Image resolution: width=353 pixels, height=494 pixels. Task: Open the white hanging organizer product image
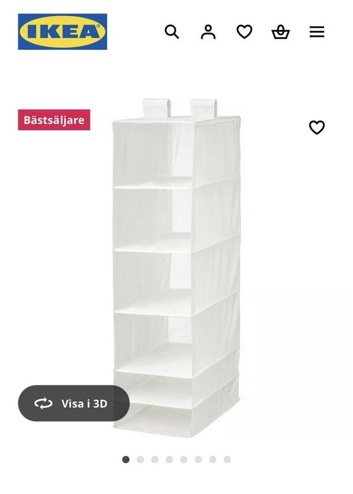click(x=177, y=268)
